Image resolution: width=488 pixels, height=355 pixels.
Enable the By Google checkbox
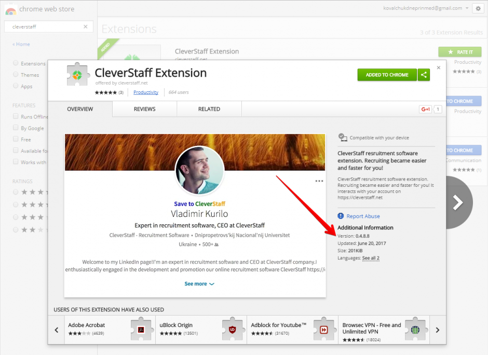pyautogui.click(x=16, y=128)
